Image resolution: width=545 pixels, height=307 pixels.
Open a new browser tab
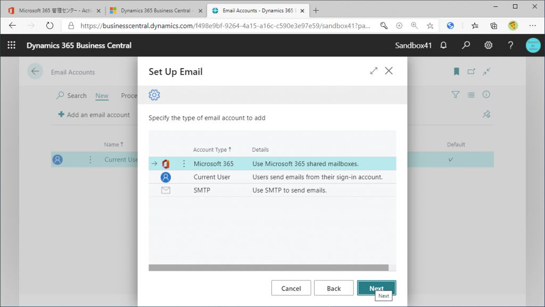click(316, 11)
